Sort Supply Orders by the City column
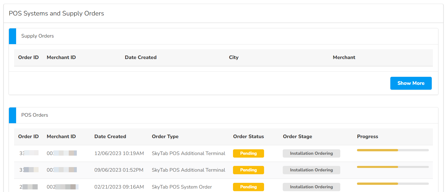The width and height of the screenshot is (447, 192). click(x=234, y=57)
